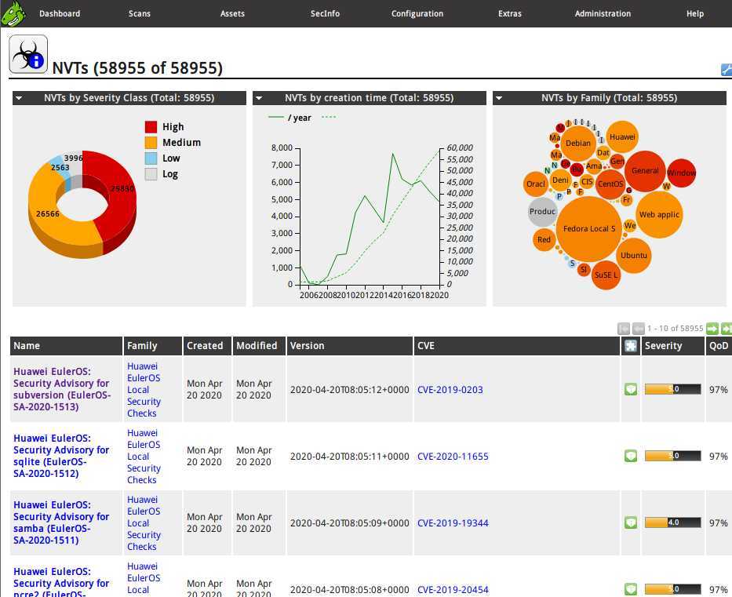
Task: Open NVTs by creation time chart menu
Action: [x=259, y=98]
